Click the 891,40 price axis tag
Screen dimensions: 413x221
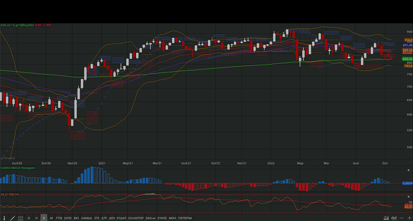click(x=408, y=45)
